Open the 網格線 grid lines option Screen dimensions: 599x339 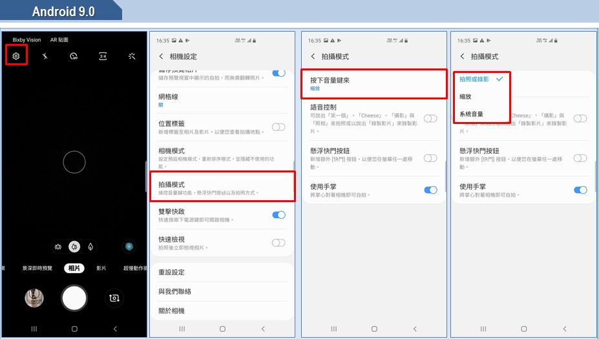point(223,100)
